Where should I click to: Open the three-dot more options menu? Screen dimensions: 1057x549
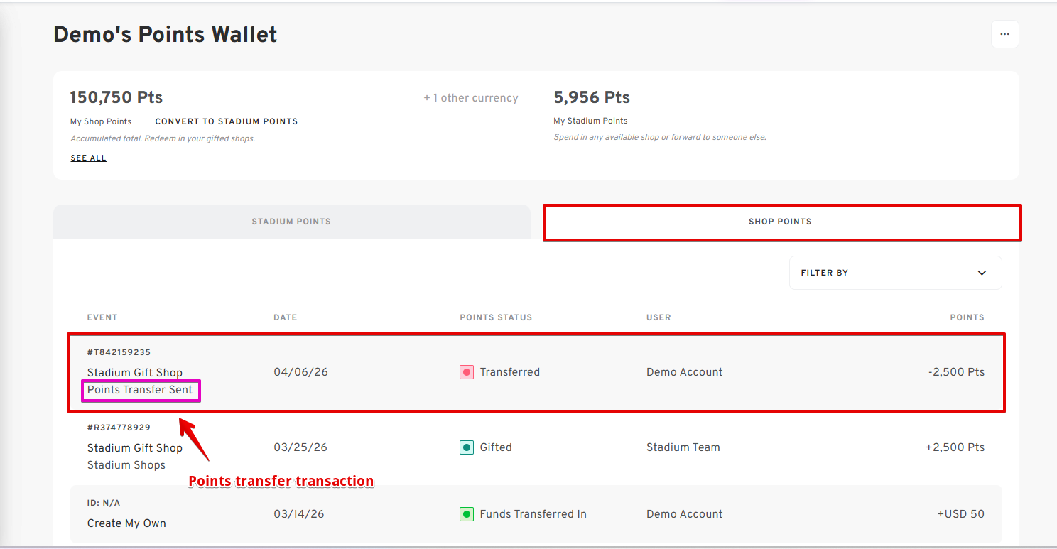pyautogui.click(x=1004, y=34)
